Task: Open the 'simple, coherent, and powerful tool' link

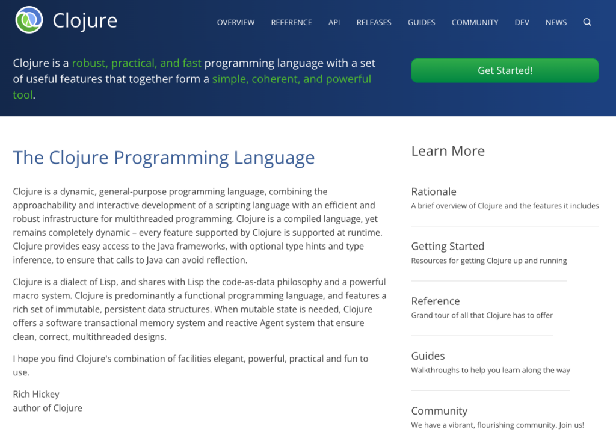Action: pyautogui.click(x=291, y=79)
